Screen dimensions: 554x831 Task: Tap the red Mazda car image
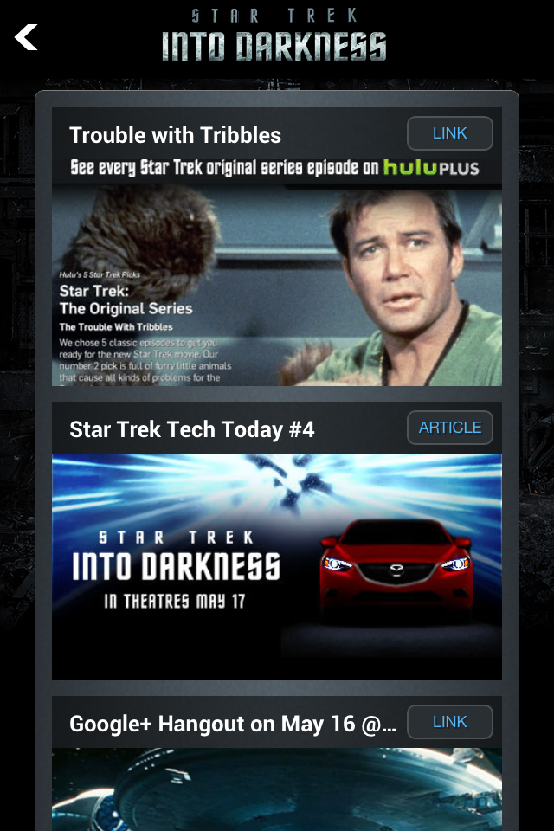396,567
